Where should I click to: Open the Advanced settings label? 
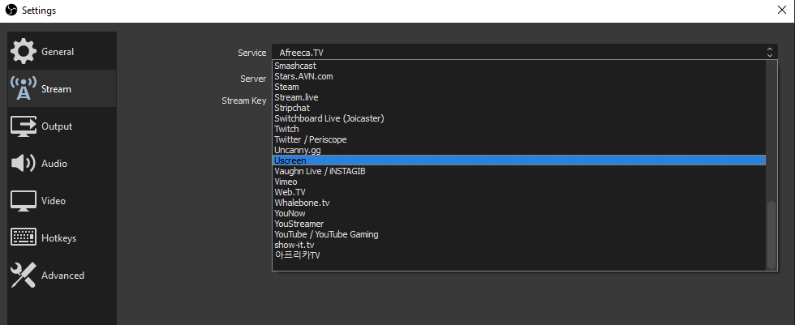[63, 276]
